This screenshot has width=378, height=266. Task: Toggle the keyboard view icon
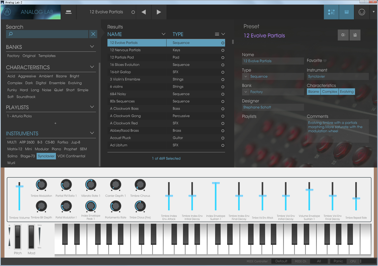point(347,12)
